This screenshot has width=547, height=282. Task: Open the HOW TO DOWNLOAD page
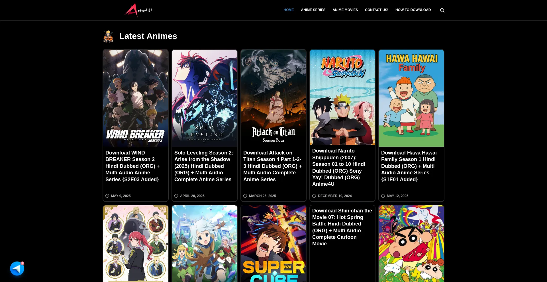(413, 10)
